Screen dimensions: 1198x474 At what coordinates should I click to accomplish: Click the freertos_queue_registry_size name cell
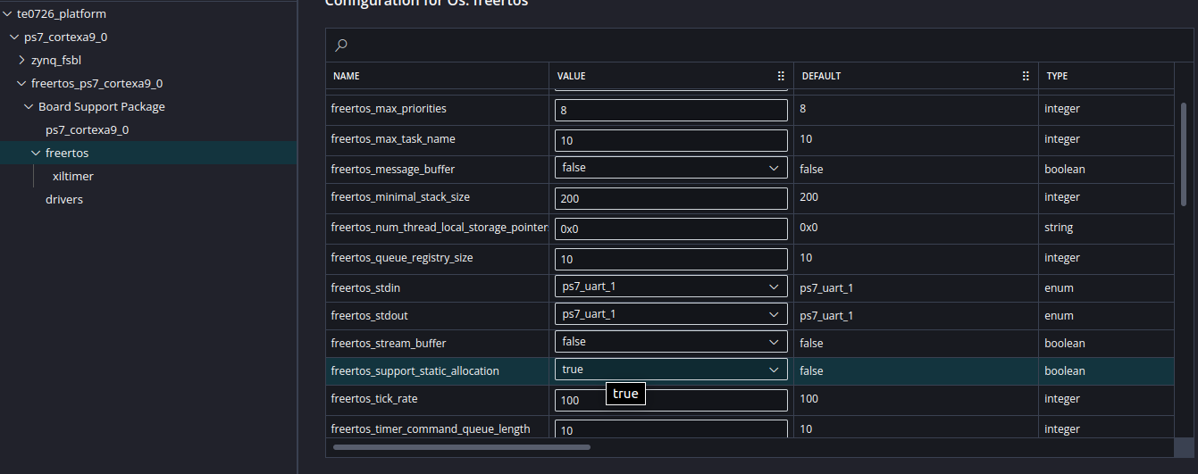pyautogui.click(x=438, y=258)
